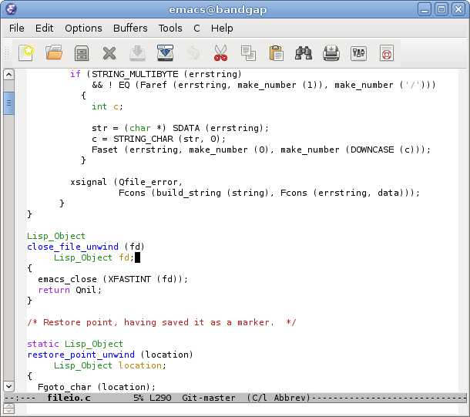The height and width of the screenshot is (417, 470).
Task: Maximize the Emacs window
Action: (441, 9)
